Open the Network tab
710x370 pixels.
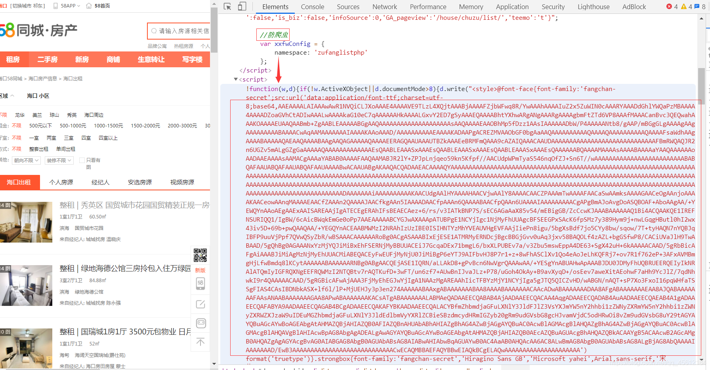(x=384, y=7)
